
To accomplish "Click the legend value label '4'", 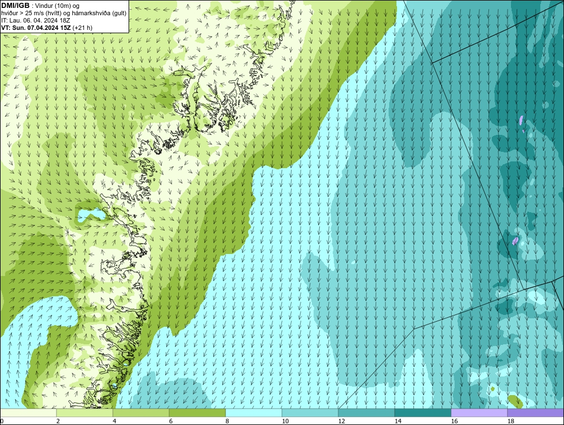I will pyautogui.click(x=114, y=421).
